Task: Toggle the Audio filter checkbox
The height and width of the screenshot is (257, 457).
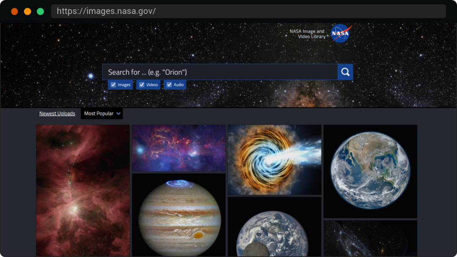Action: point(169,85)
